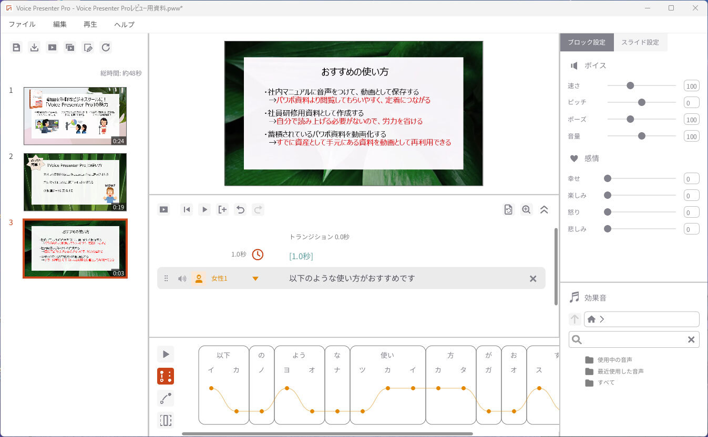Collapse the script editor with double chevron
This screenshot has width=708, height=437.
pos(544,209)
